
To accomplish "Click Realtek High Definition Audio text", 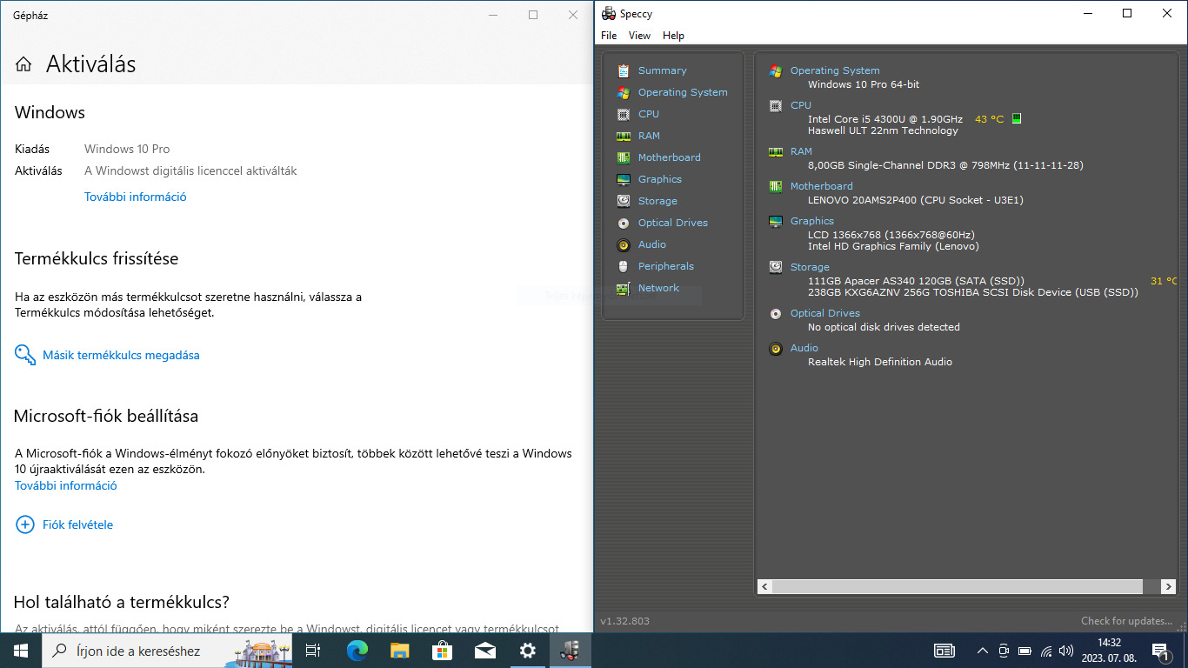I will pos(879,362).
